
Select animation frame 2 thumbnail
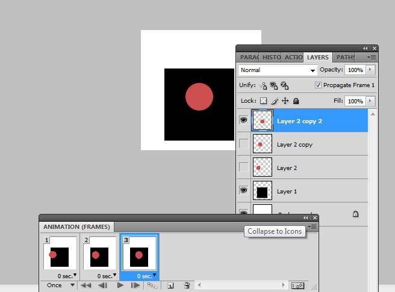coord(100,253)
